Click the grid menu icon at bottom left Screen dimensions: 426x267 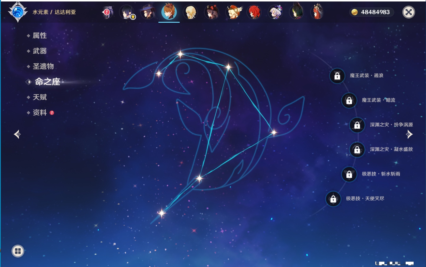click(x=18, y=251)
